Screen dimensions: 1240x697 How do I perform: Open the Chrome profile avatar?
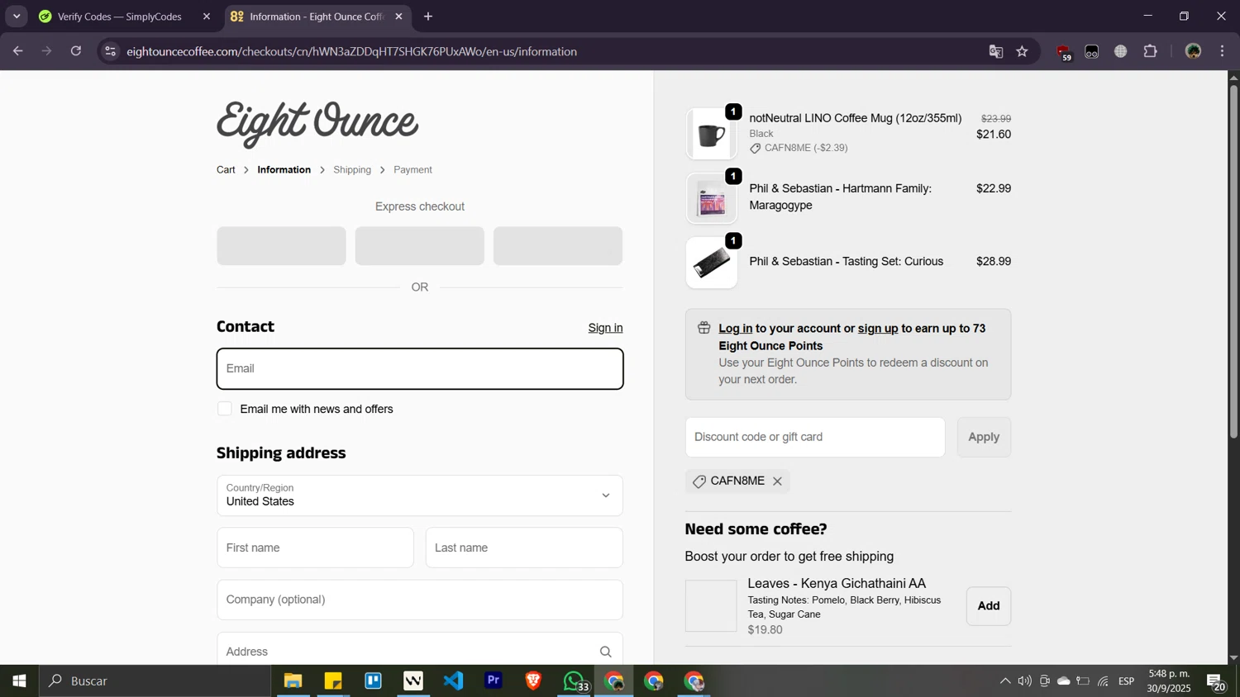pos(1193,51)
